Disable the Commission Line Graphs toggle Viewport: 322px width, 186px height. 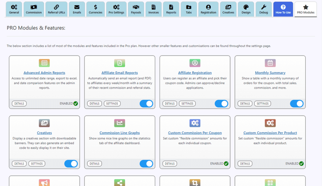tap(146, 164)
